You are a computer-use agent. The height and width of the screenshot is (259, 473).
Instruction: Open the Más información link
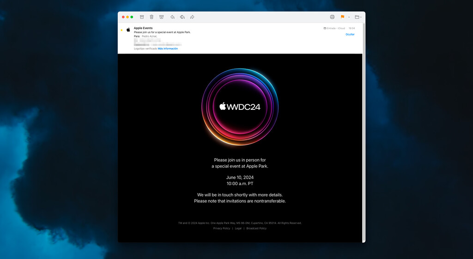tap(168, 48)
